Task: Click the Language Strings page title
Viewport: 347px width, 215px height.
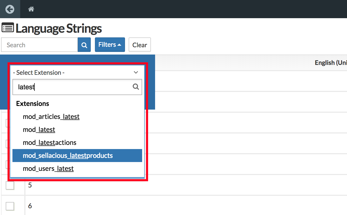Action: coord(59,28)
